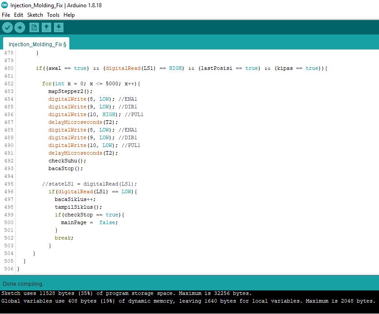Click the mapStepper2(); call
The image size is (379, 314).
(x=70, y=92)
